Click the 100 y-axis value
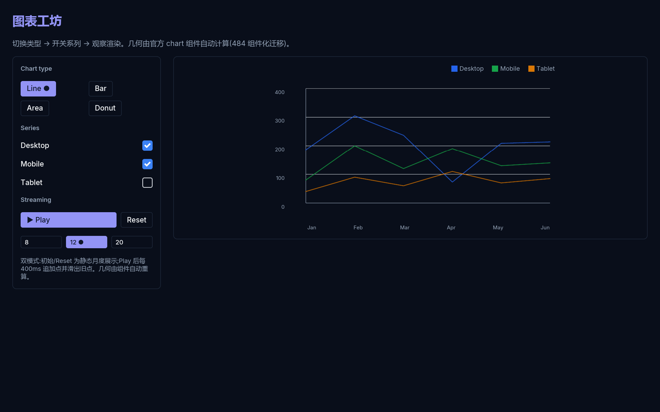The height and width of the screenshot is (412, 660). point(280,178)
